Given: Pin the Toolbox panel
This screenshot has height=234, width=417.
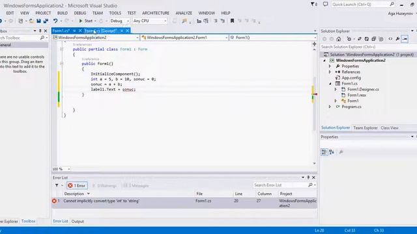Looking at the screenshot, I should tap(40, 31).
